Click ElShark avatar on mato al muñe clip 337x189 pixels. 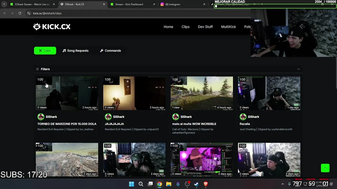[x=176, y=117]
